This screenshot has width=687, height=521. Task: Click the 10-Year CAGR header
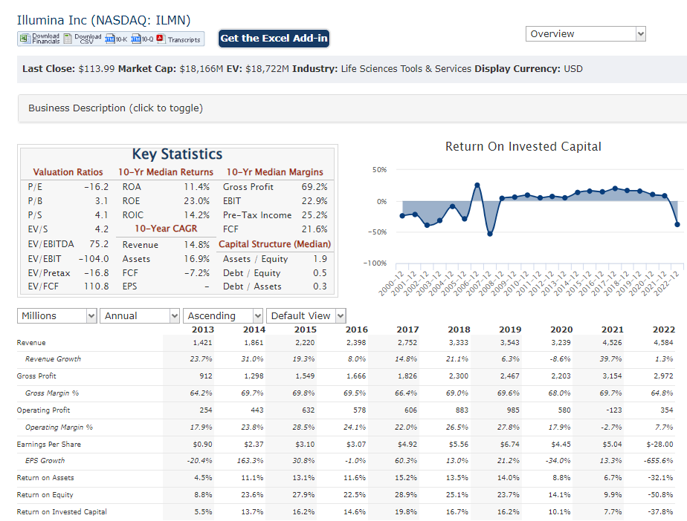click(x=166, y=229)
